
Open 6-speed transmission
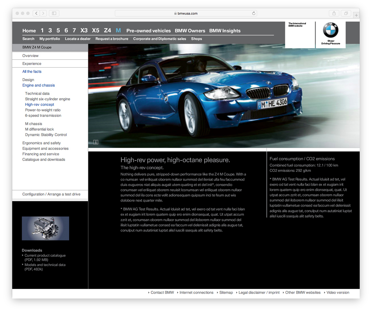point(43,115)
